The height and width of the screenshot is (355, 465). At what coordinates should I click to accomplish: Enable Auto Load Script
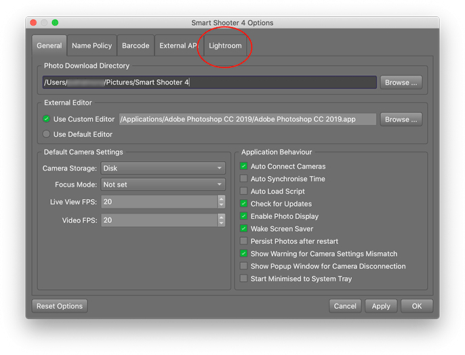point(244,191)
